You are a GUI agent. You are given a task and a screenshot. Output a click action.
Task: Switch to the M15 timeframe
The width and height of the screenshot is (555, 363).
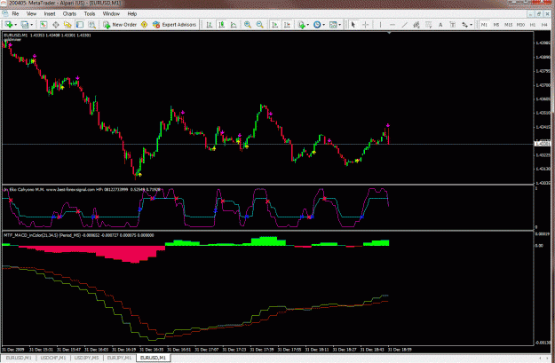[x=508, y=25]
